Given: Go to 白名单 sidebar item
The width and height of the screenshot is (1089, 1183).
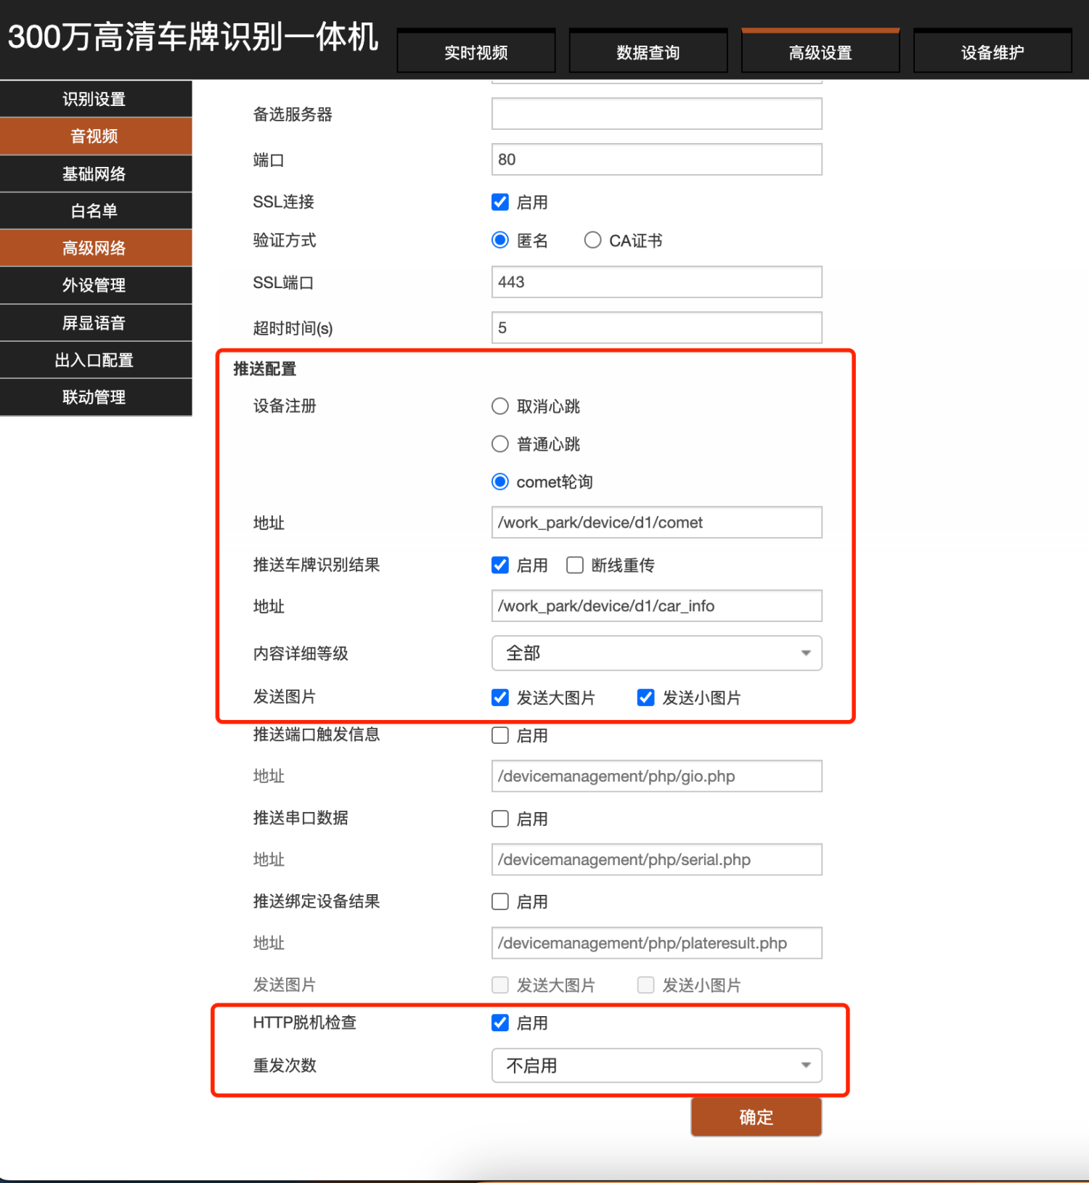Looking at the screenshot, I should pyautogui.click(x=95, y=211).
